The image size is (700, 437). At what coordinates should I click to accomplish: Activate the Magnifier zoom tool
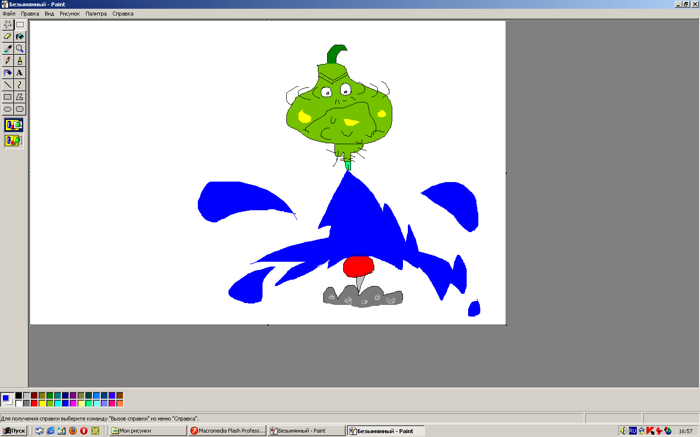point(19,49)
